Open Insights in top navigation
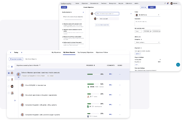 click(x=121, y=3)
